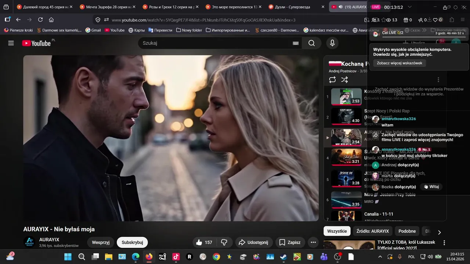Toggle playlist shuffle
The height and width of the screenshot is (264, 470).
[x=344, y=80]
